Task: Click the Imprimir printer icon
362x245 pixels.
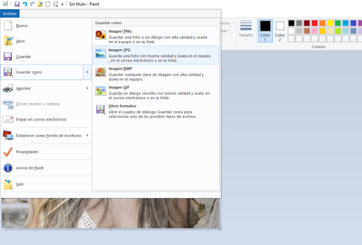Action: pyautogui.click(x=8, y=88)
